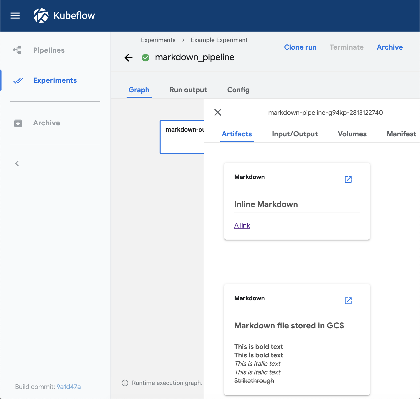Switch to the Input/Output tab

[295, 134]
